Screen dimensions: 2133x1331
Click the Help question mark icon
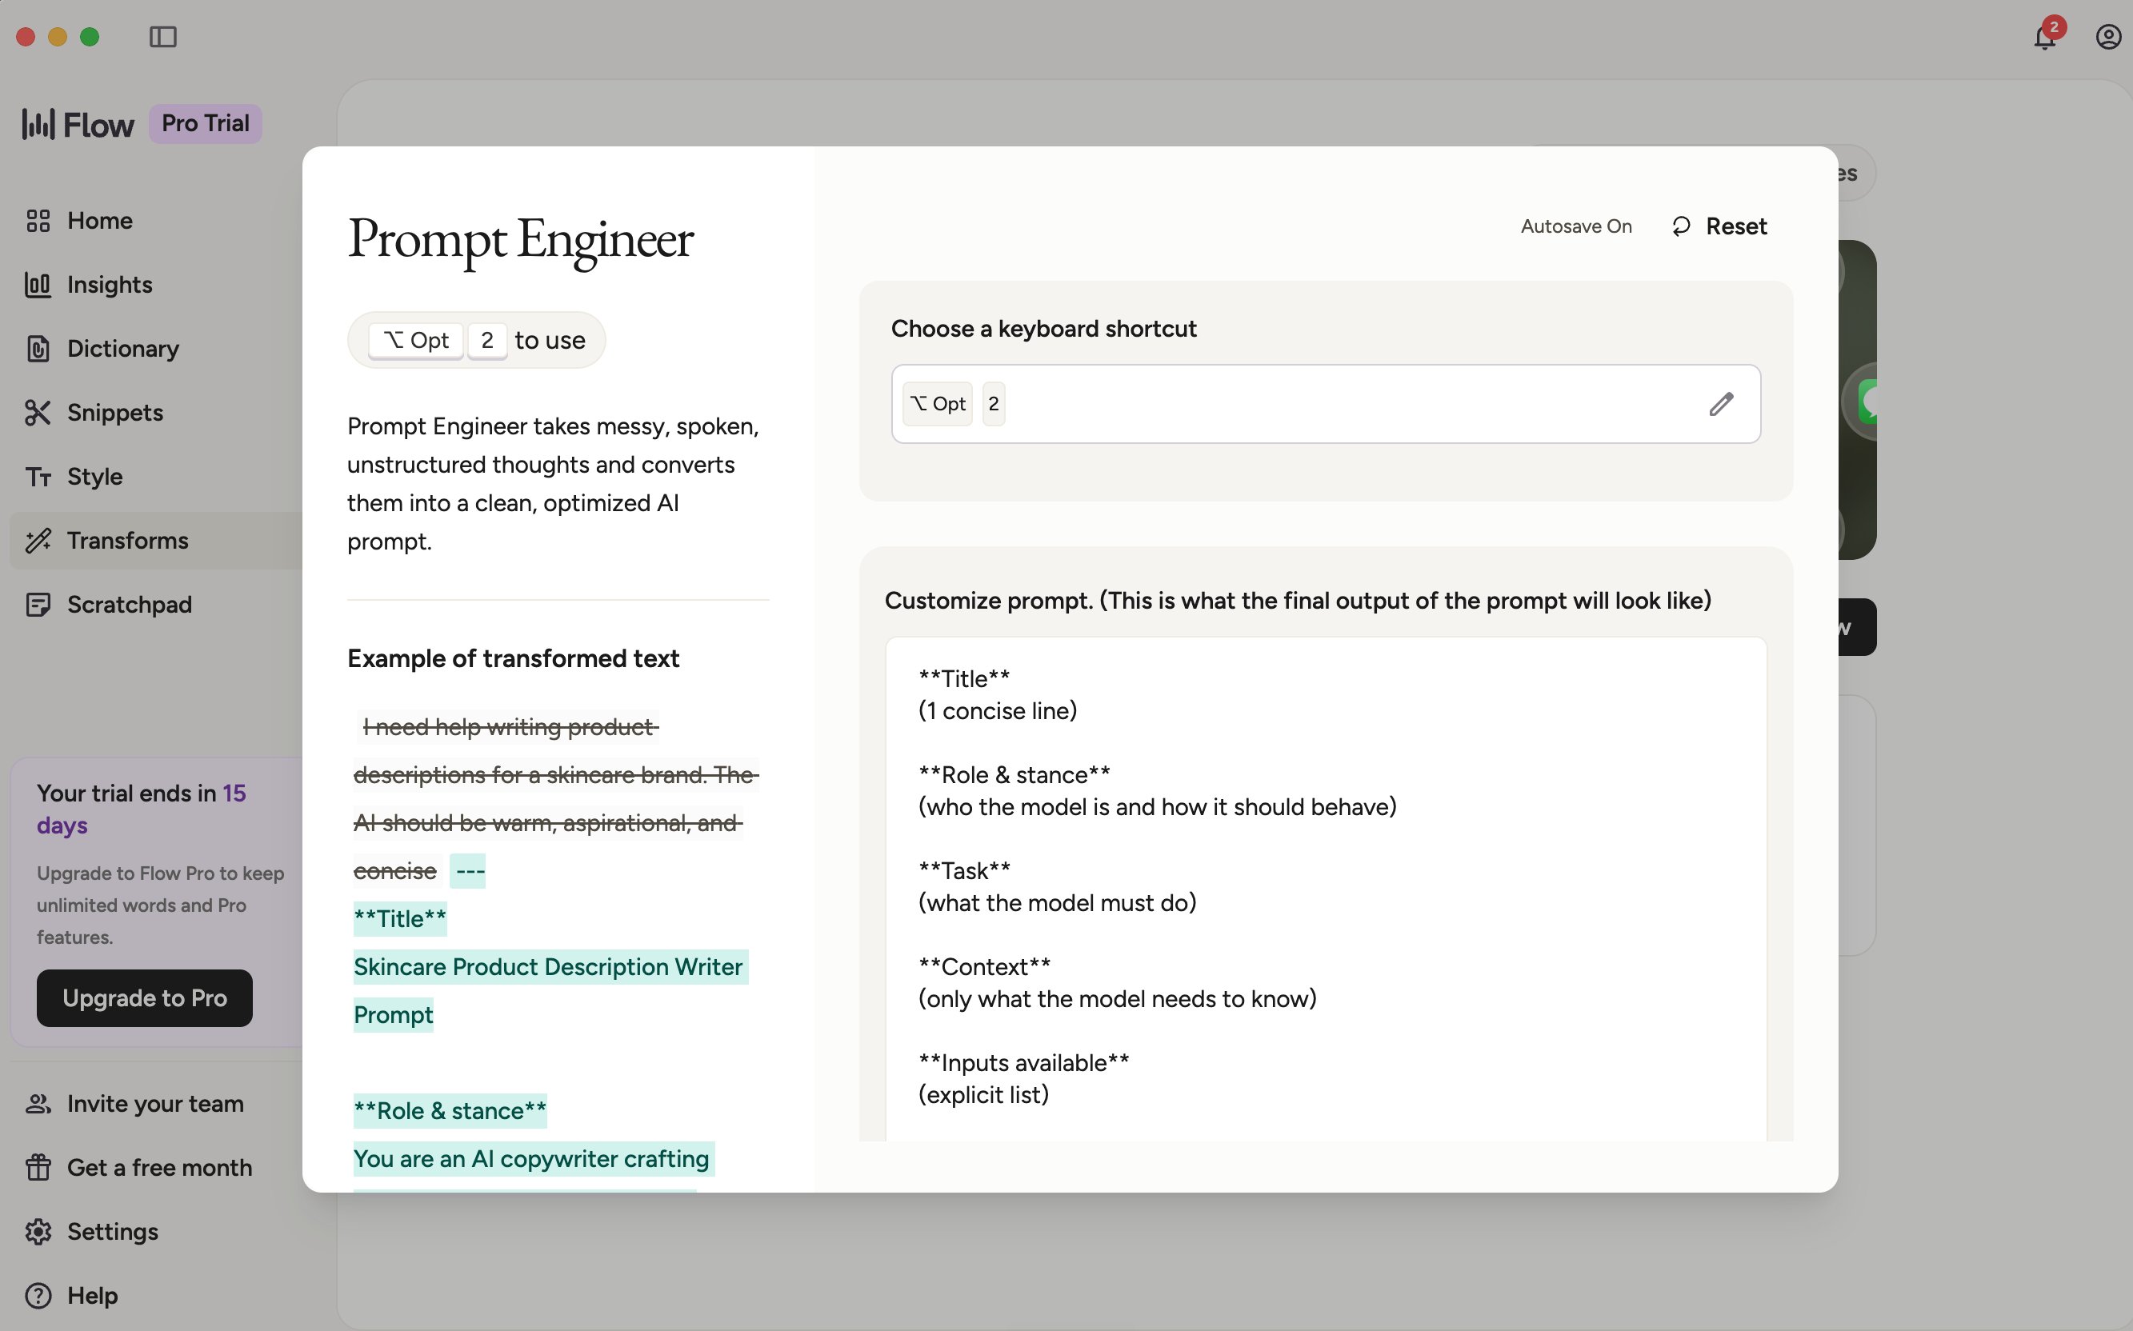(x=38, y=1296)
